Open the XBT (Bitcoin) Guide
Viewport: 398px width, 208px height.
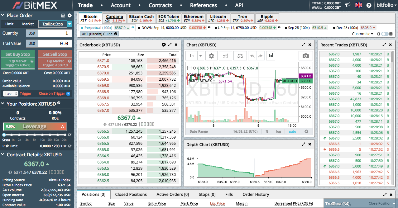point(99,34)
